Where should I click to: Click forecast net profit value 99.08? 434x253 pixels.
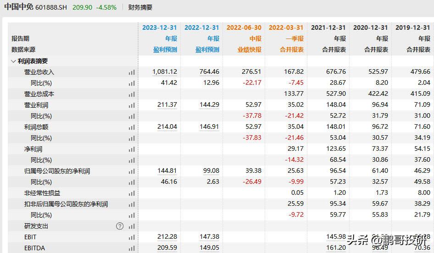pos(211,171)
